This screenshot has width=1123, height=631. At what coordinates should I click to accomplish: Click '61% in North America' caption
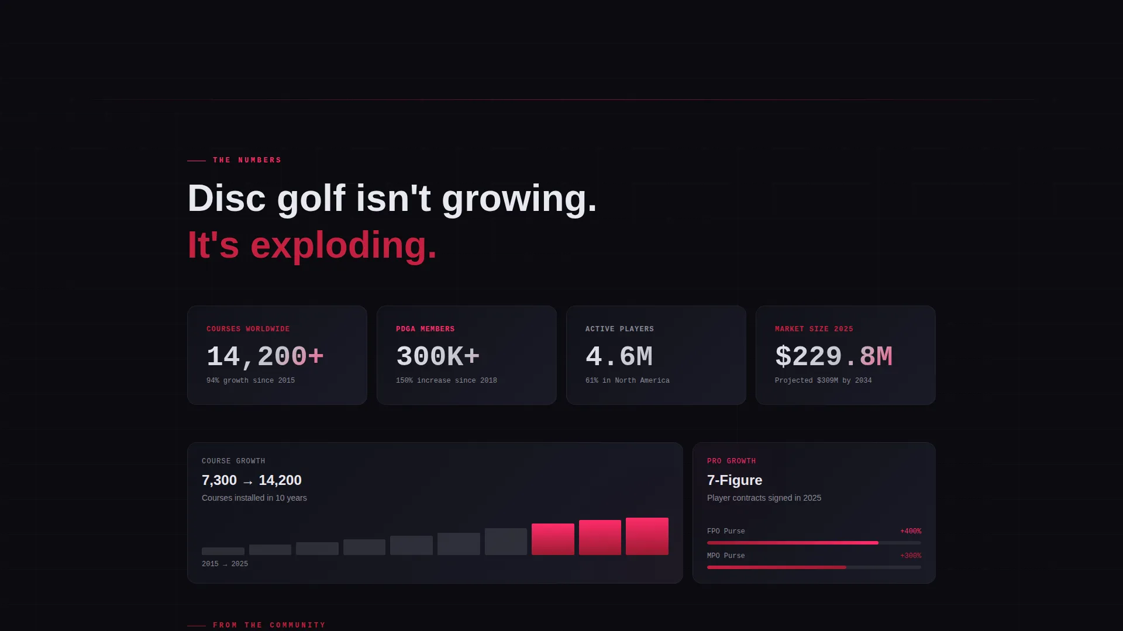tap(627, 380)
